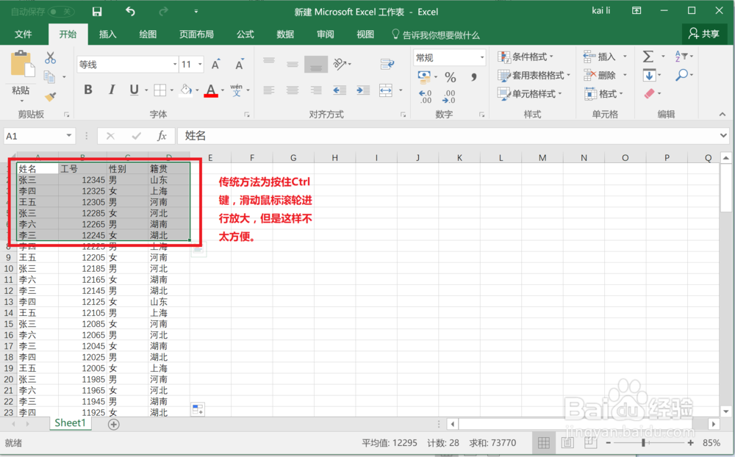This screenshot has width=735, height=457.
Task: Switch to the 公式 ribbon tab
Action: [x=245, y=35]
